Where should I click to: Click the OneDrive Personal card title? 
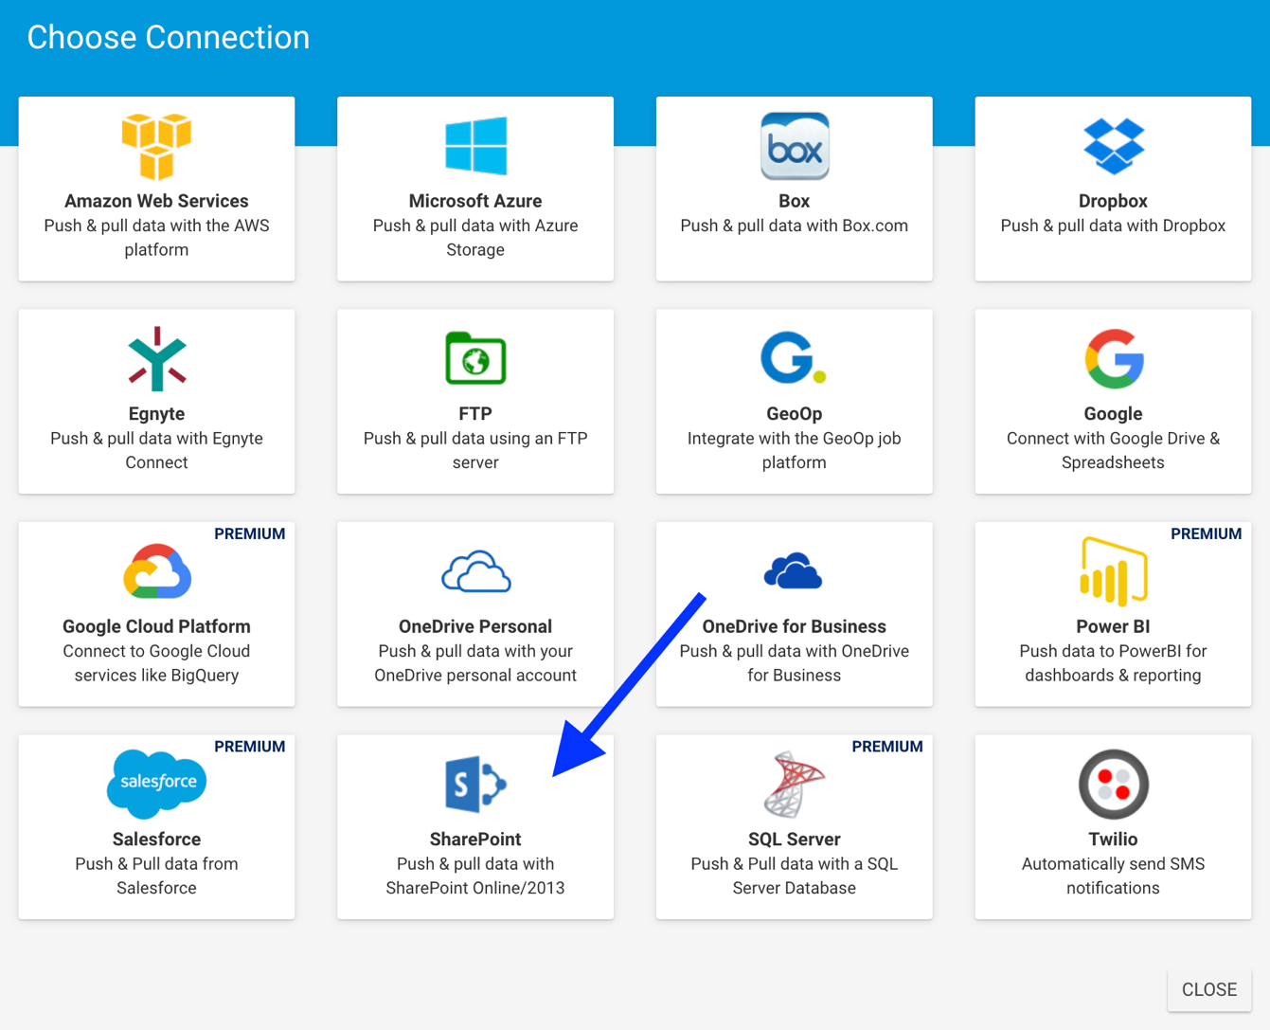point(475,626)
